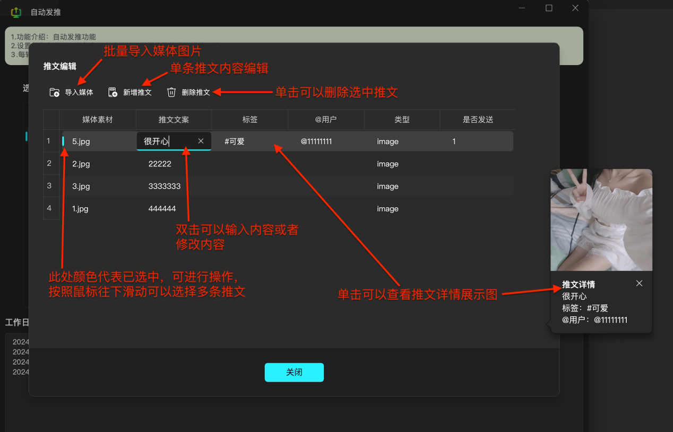Click the app logo icon in title bar
The width and height of the screenshot is (673, 432).
[x=16, y=12]
